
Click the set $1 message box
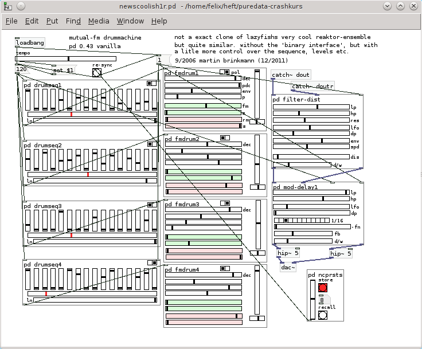[x=64, y=70]
